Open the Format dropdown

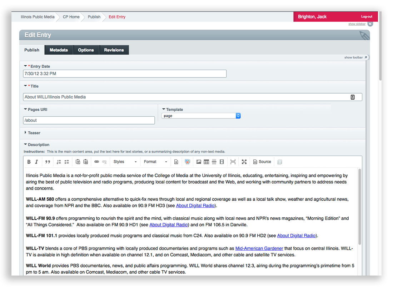[155, 162]
